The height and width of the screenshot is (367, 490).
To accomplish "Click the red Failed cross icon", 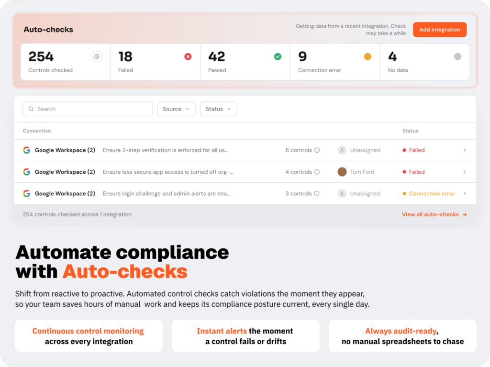I will (x=188, y=56).
